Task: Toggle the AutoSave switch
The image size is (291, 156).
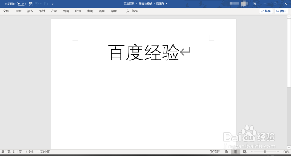Action: coord(21,4)
